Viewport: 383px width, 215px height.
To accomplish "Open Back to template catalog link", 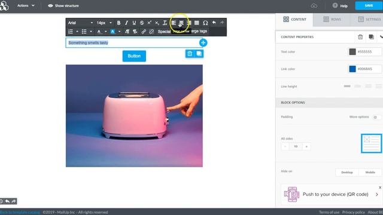I will coord(20,213).
